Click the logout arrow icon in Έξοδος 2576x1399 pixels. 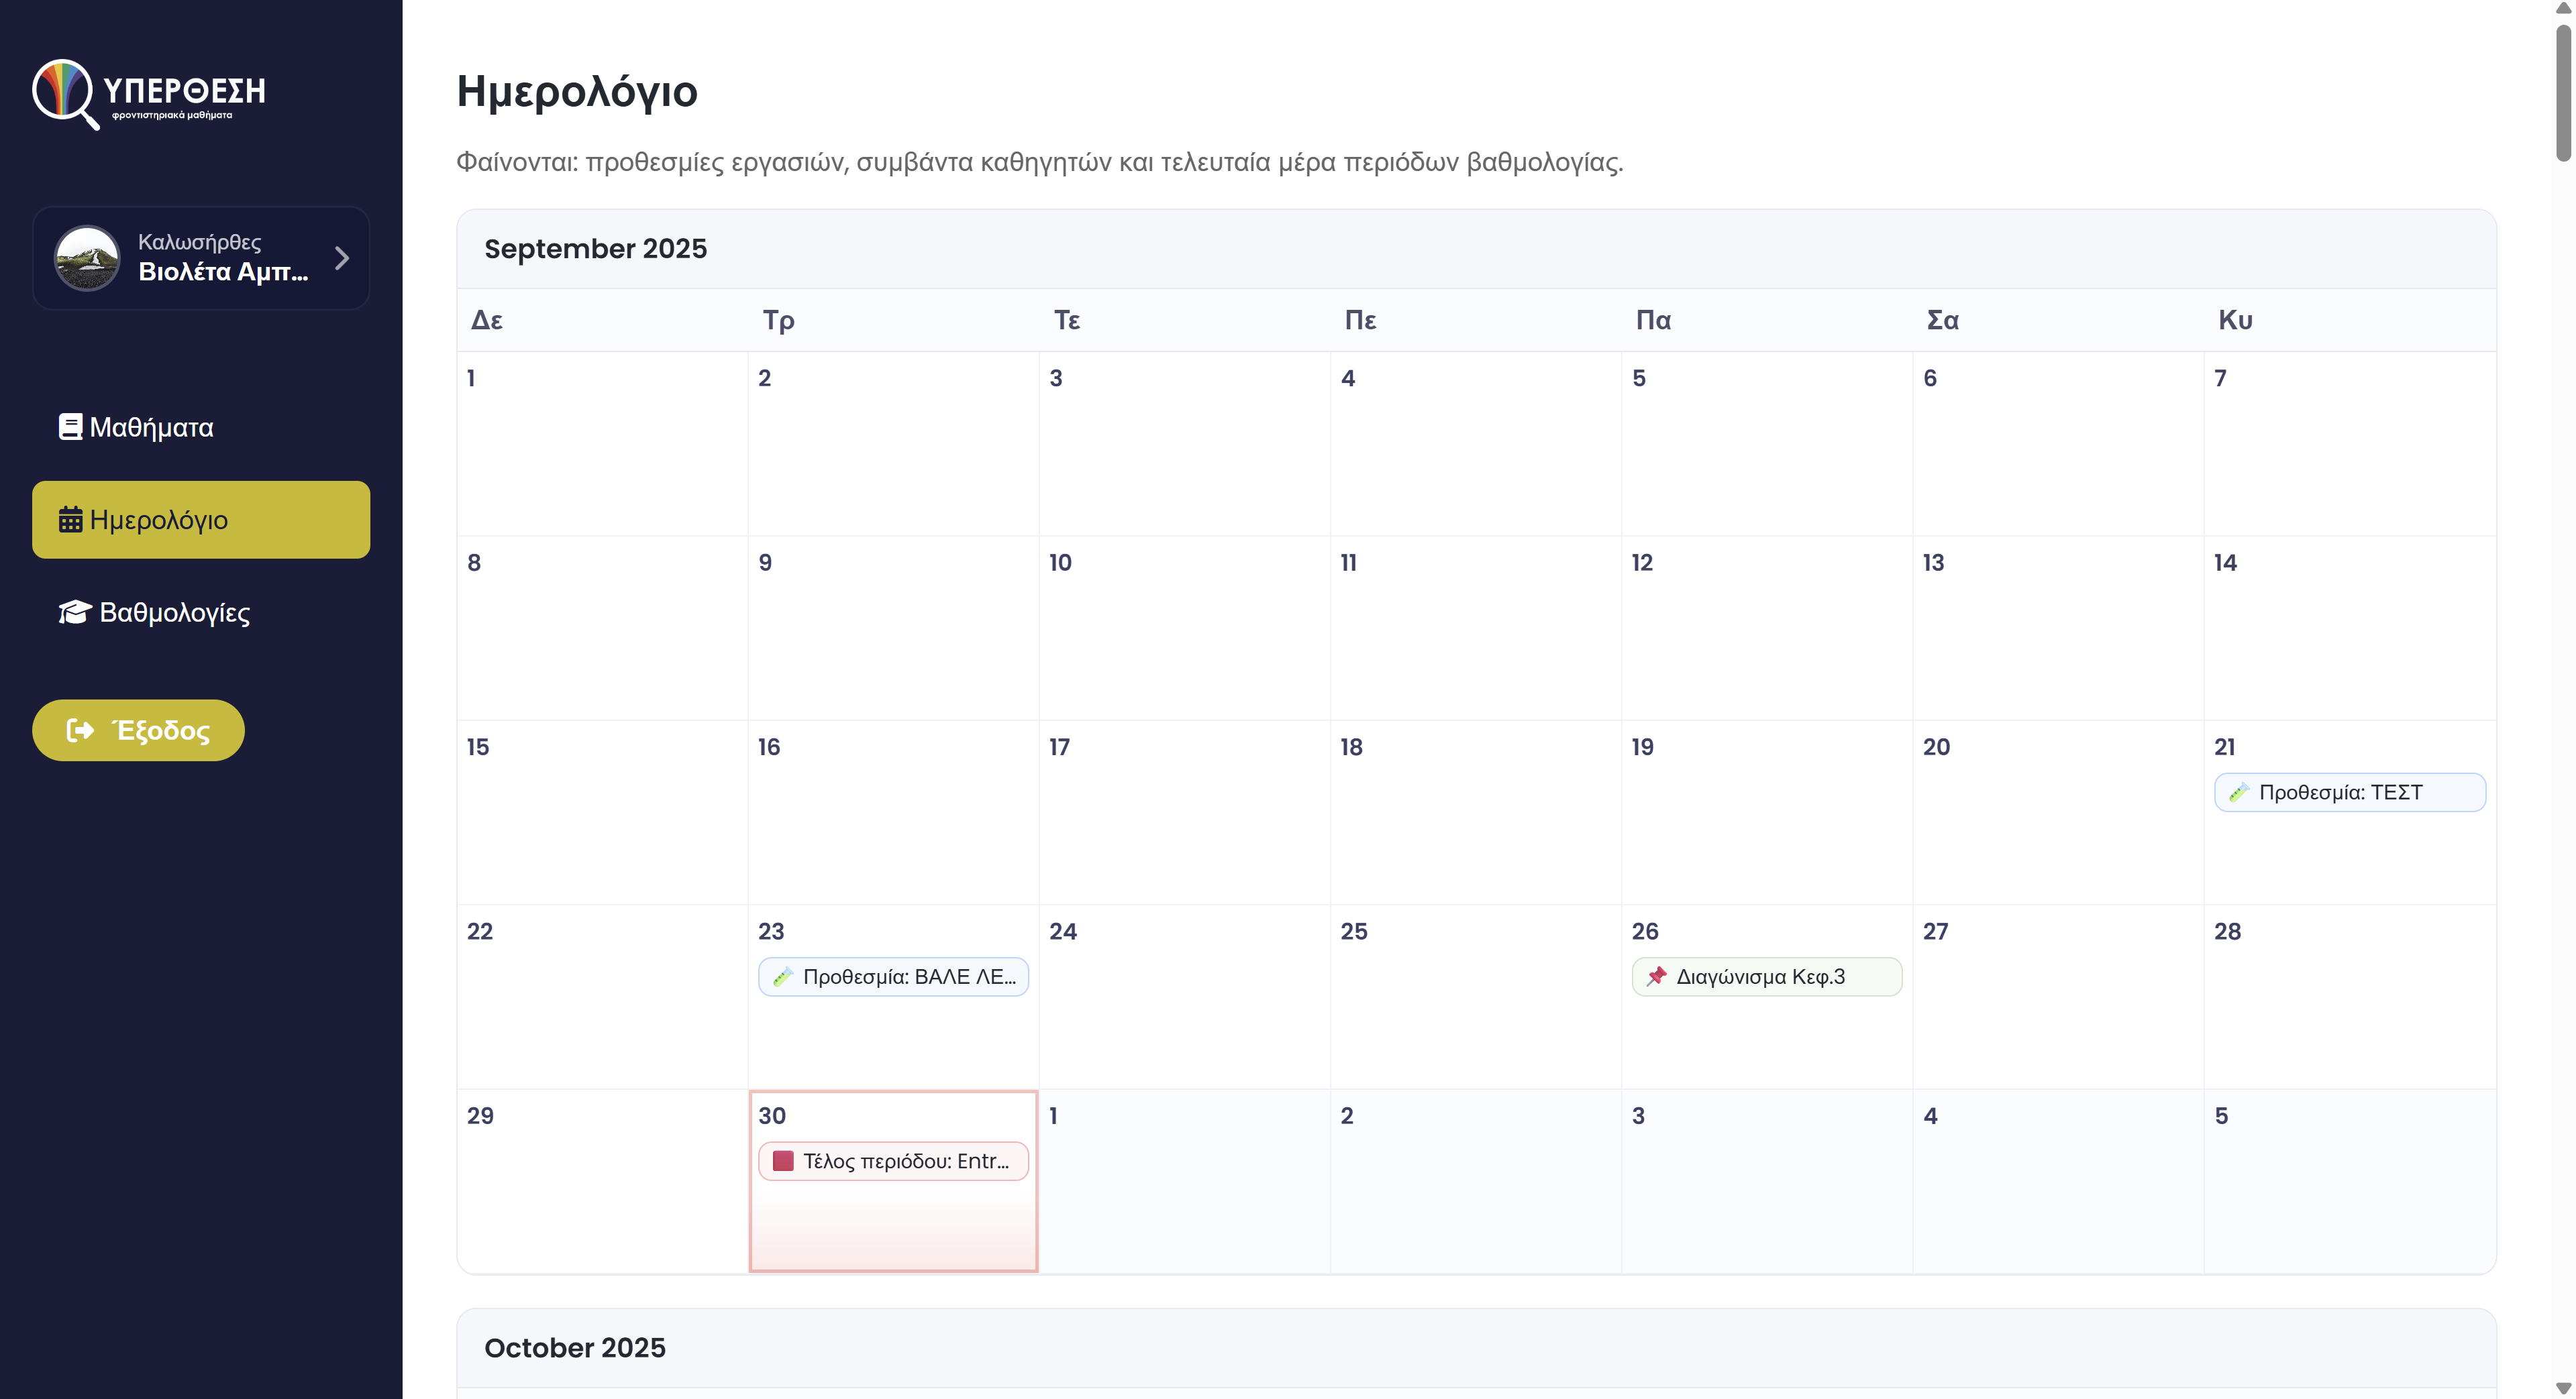[80, 730]
